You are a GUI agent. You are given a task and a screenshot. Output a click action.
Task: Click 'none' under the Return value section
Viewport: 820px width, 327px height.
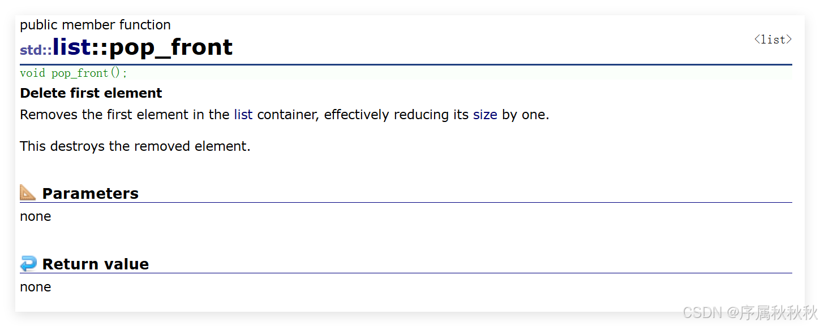(36, 287)
